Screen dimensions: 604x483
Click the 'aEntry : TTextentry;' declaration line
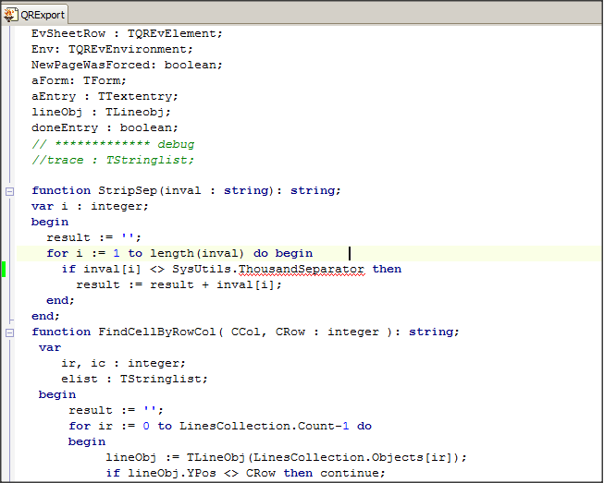tap(105, 97)
